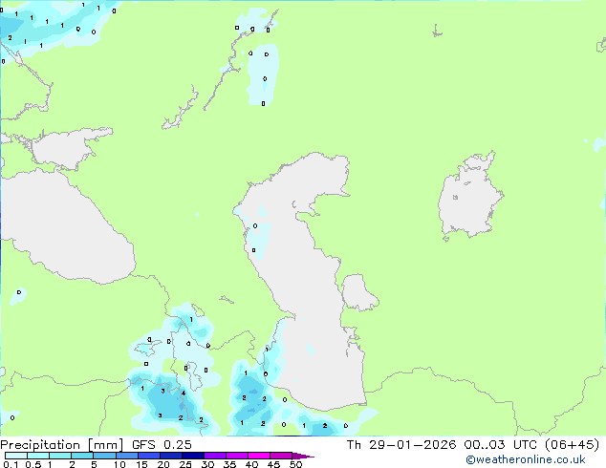This screenshot has height=468, width=606.
Task: Click the purple swatch between 30 and 35
Action: (214, 456)
